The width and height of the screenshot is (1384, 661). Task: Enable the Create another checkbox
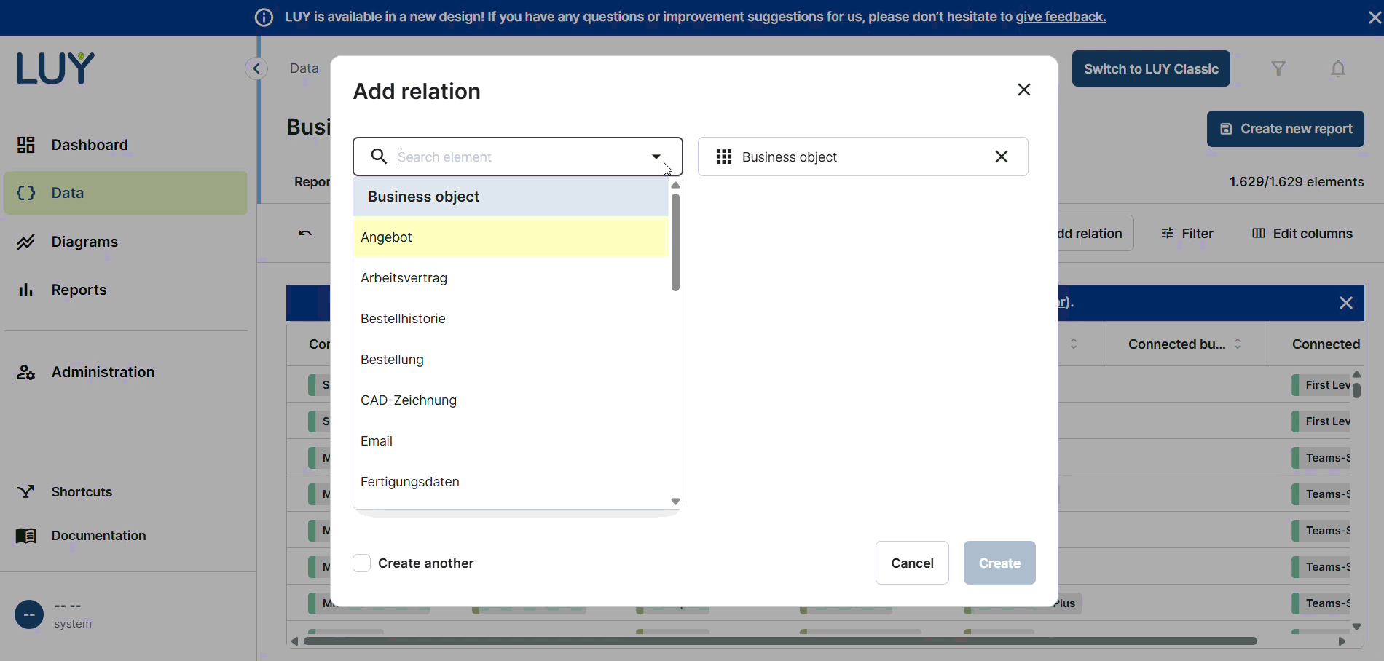[x=361, y=563]
